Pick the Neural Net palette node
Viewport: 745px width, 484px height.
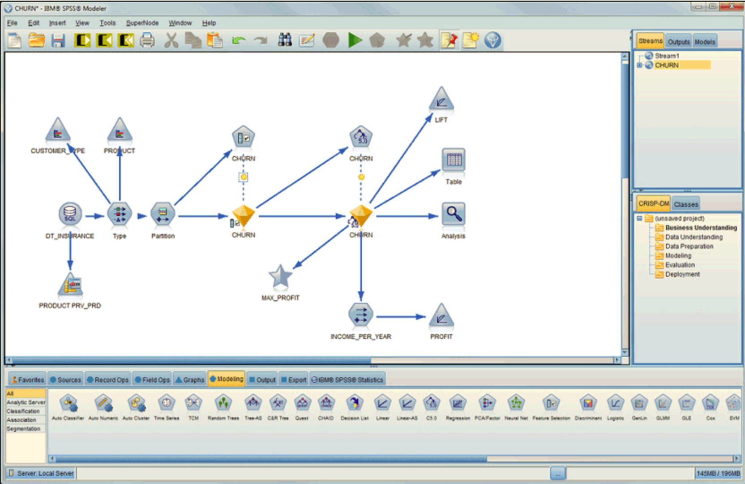[516, 407]
